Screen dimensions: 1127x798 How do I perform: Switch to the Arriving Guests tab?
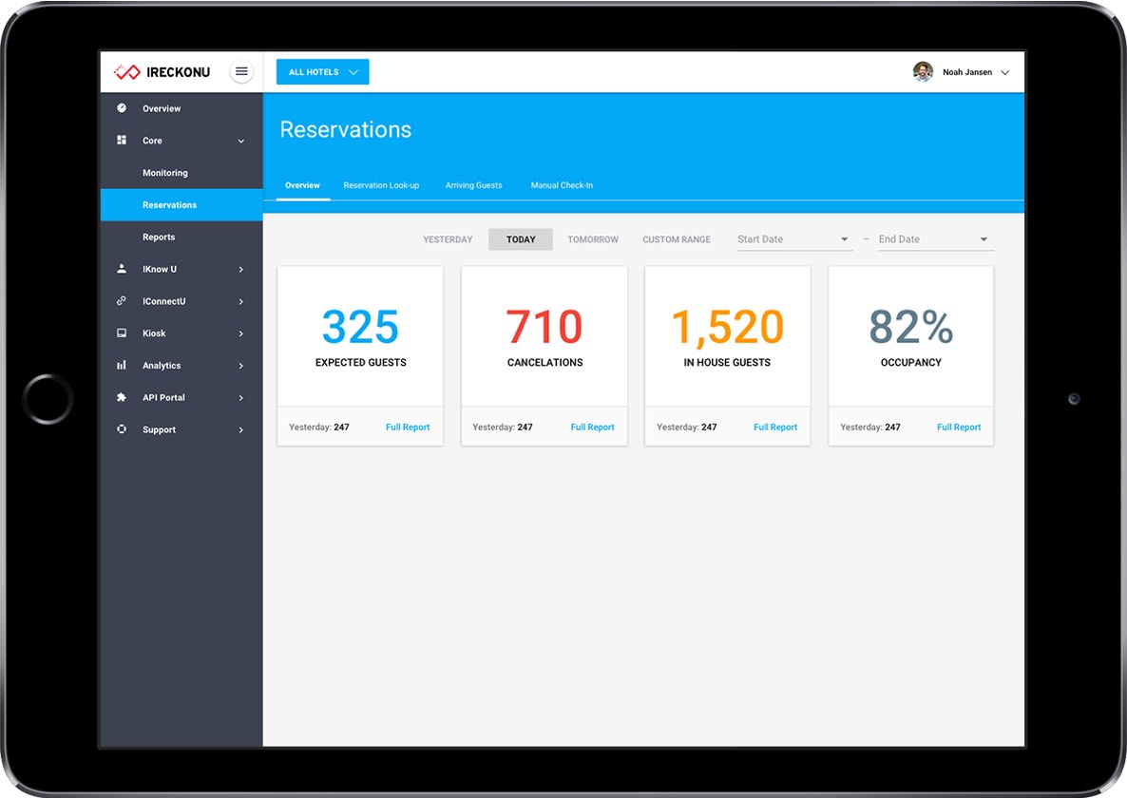click(473, 185)
